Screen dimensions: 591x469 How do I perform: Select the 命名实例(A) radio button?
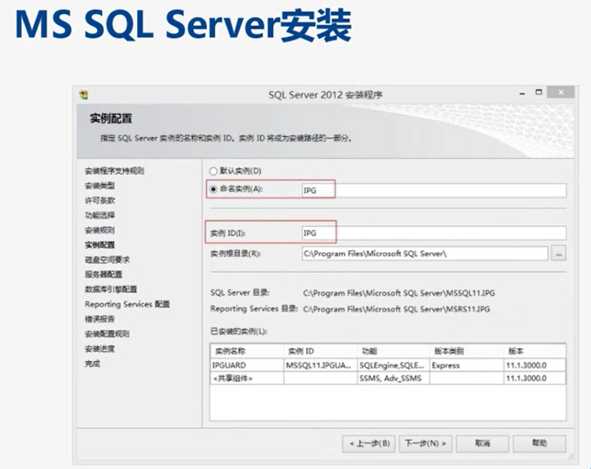point(214,190)
